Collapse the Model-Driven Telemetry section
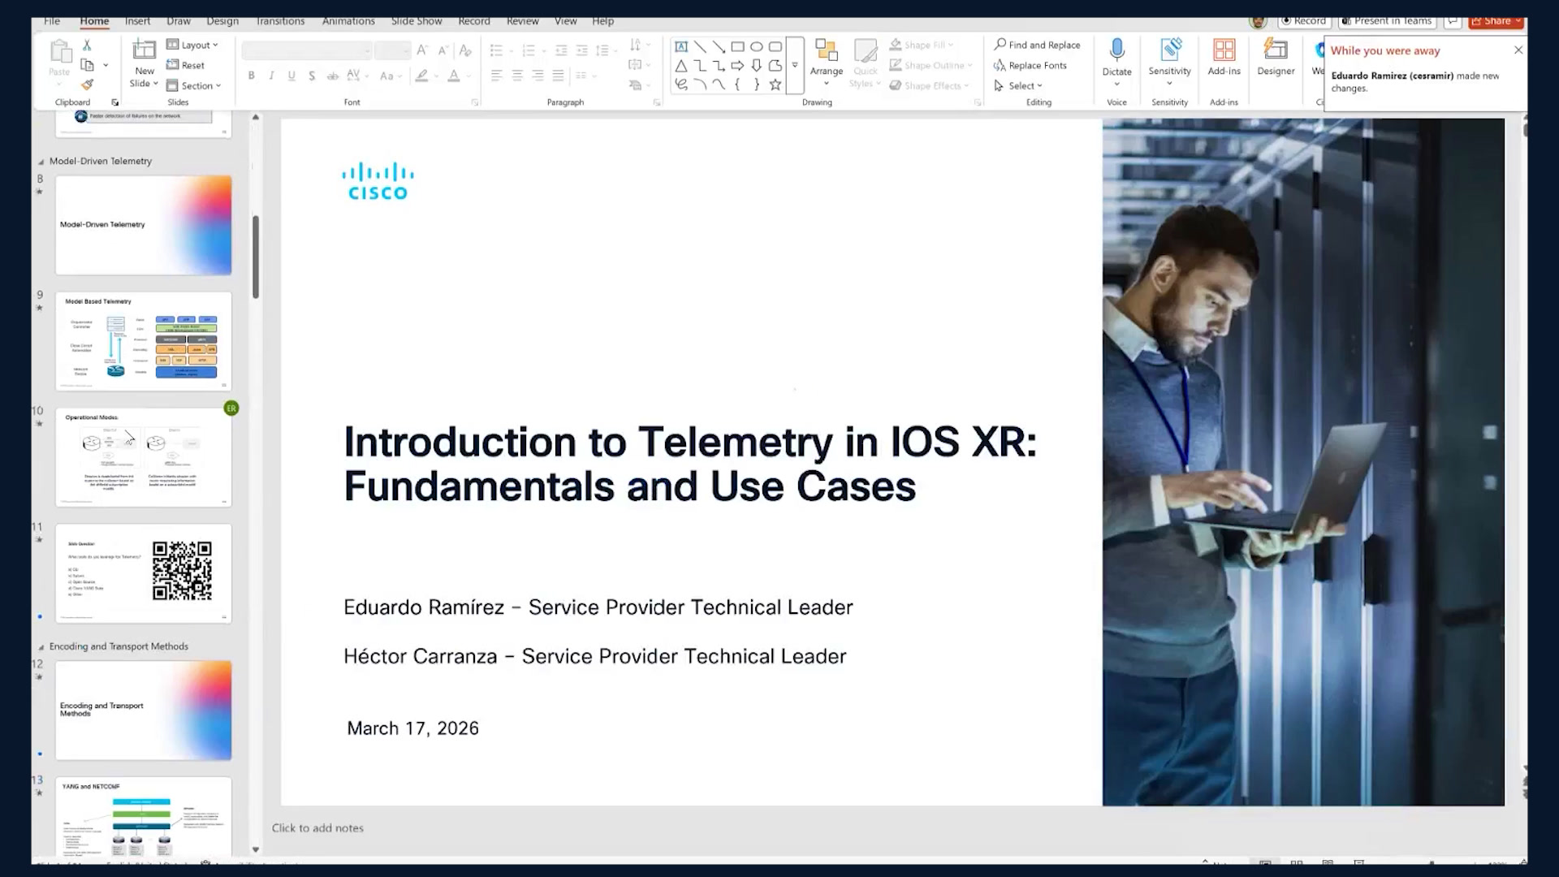 [41, 162]
